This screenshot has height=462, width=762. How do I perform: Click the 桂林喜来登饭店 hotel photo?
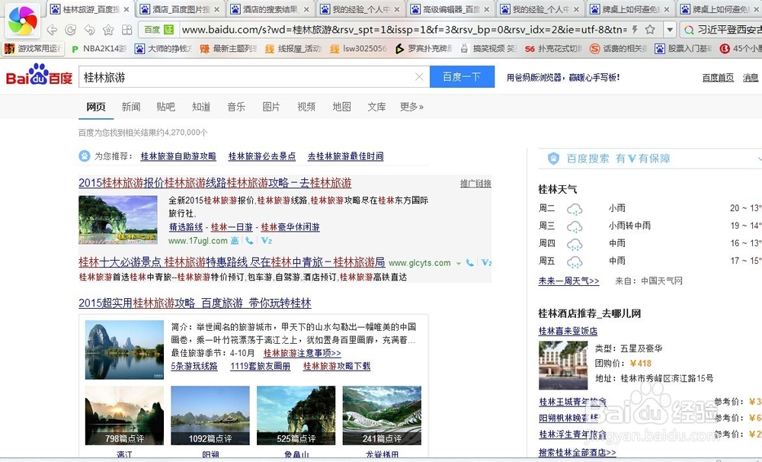pos(563,365)
